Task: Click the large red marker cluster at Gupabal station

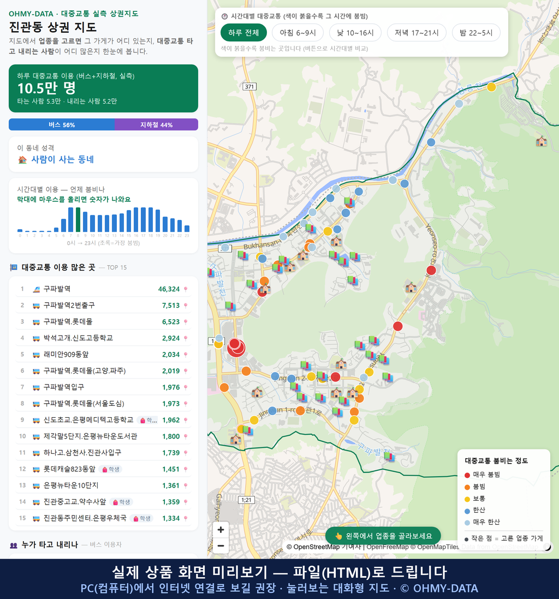Action: (236, 347)
